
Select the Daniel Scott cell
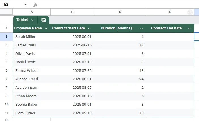tap(32, 62)
